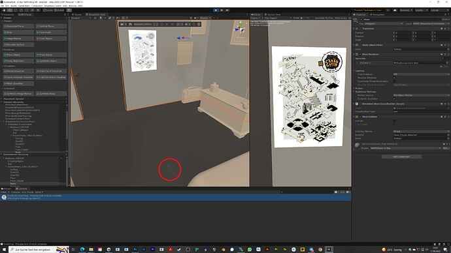Image resolution: width=451 pixels, height=253 pixels.
Task: Click the Clear button in Console
Action: click(3, 192)
